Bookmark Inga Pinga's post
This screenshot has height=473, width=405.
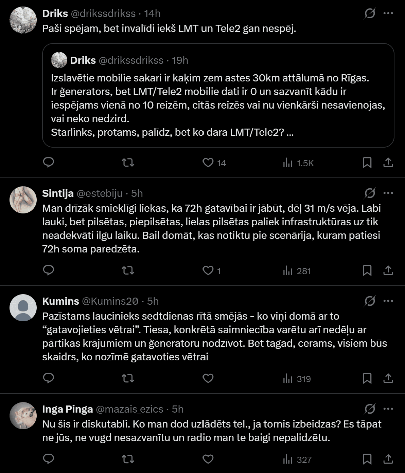tap(367, 459)
